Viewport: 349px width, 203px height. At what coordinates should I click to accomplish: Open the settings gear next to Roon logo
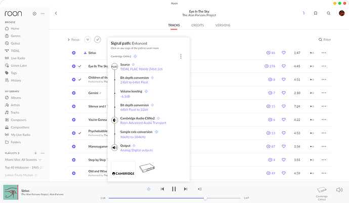point(34,13)
